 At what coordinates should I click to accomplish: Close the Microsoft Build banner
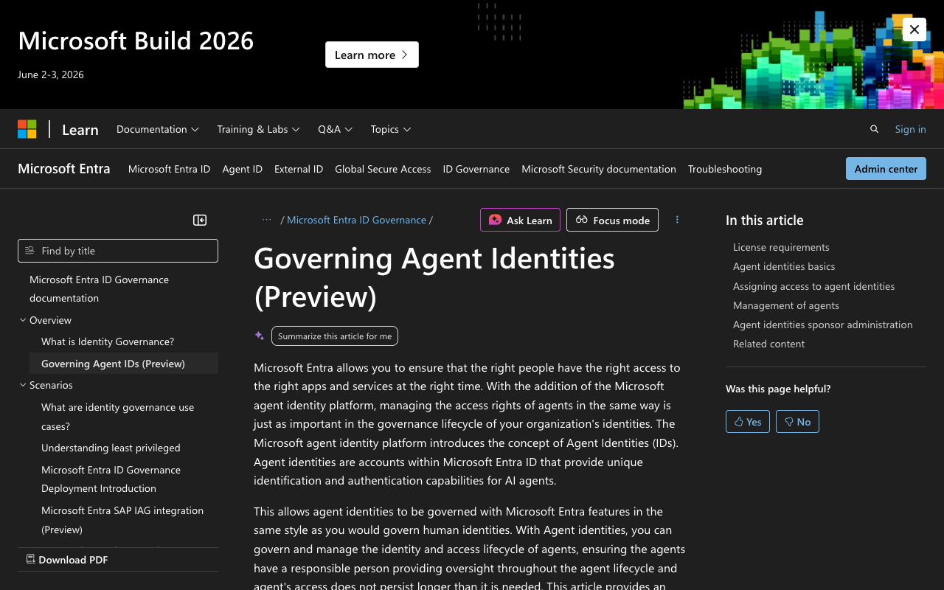point(914,29)
